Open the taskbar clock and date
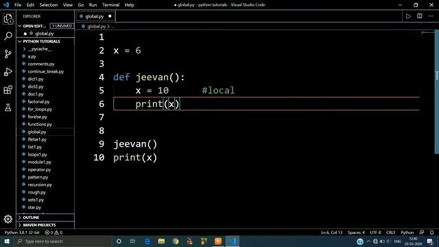Image resolution: width=439 pixels, height=247 pixels. [x=413, y=241]
